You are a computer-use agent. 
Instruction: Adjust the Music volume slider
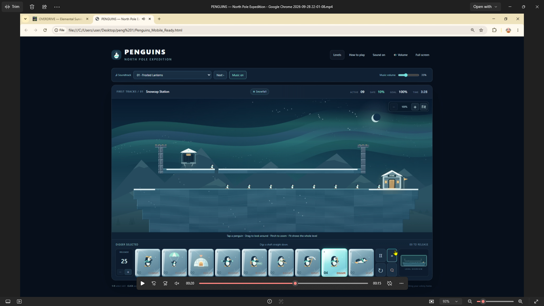(x=408, y=75)
